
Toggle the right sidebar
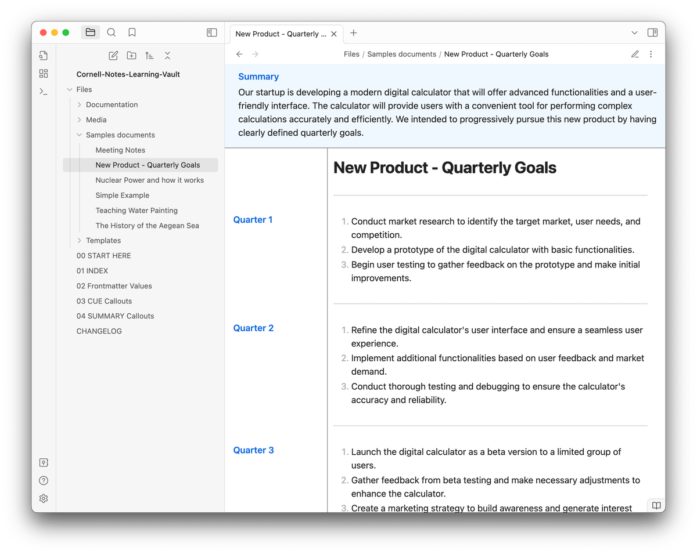(652, 33)
